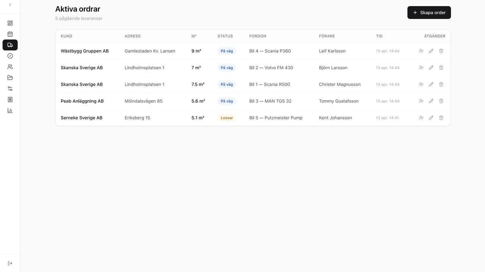Open the sliders settings icon in sidebar

[x=10, y=88]
